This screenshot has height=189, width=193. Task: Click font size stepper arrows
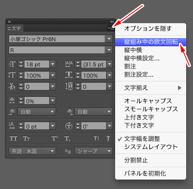tap(21, 64)
